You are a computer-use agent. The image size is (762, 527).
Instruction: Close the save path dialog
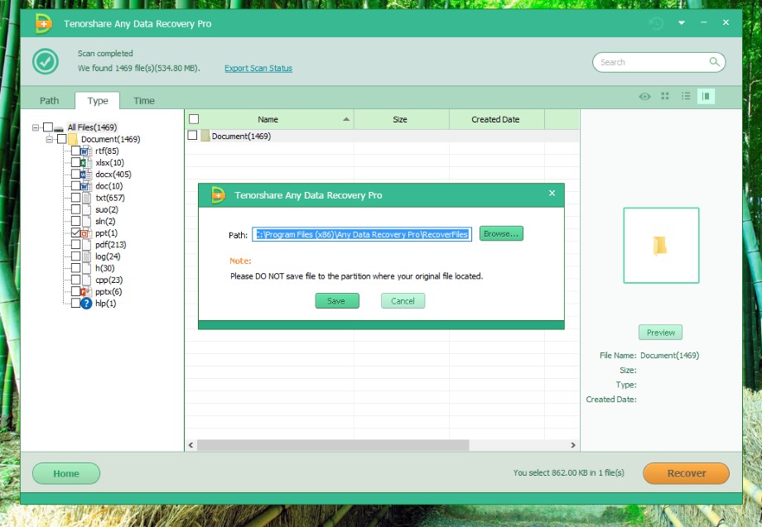coord(552,194)
